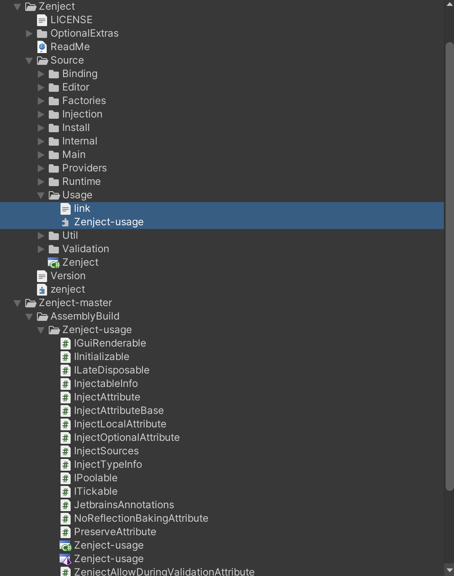Expand the Runtime folder arrow
This screenshot has height=576, width=454.
(41, 182)
